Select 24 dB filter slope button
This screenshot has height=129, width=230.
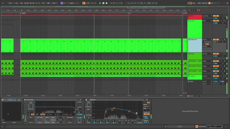[x=32, y=114]
